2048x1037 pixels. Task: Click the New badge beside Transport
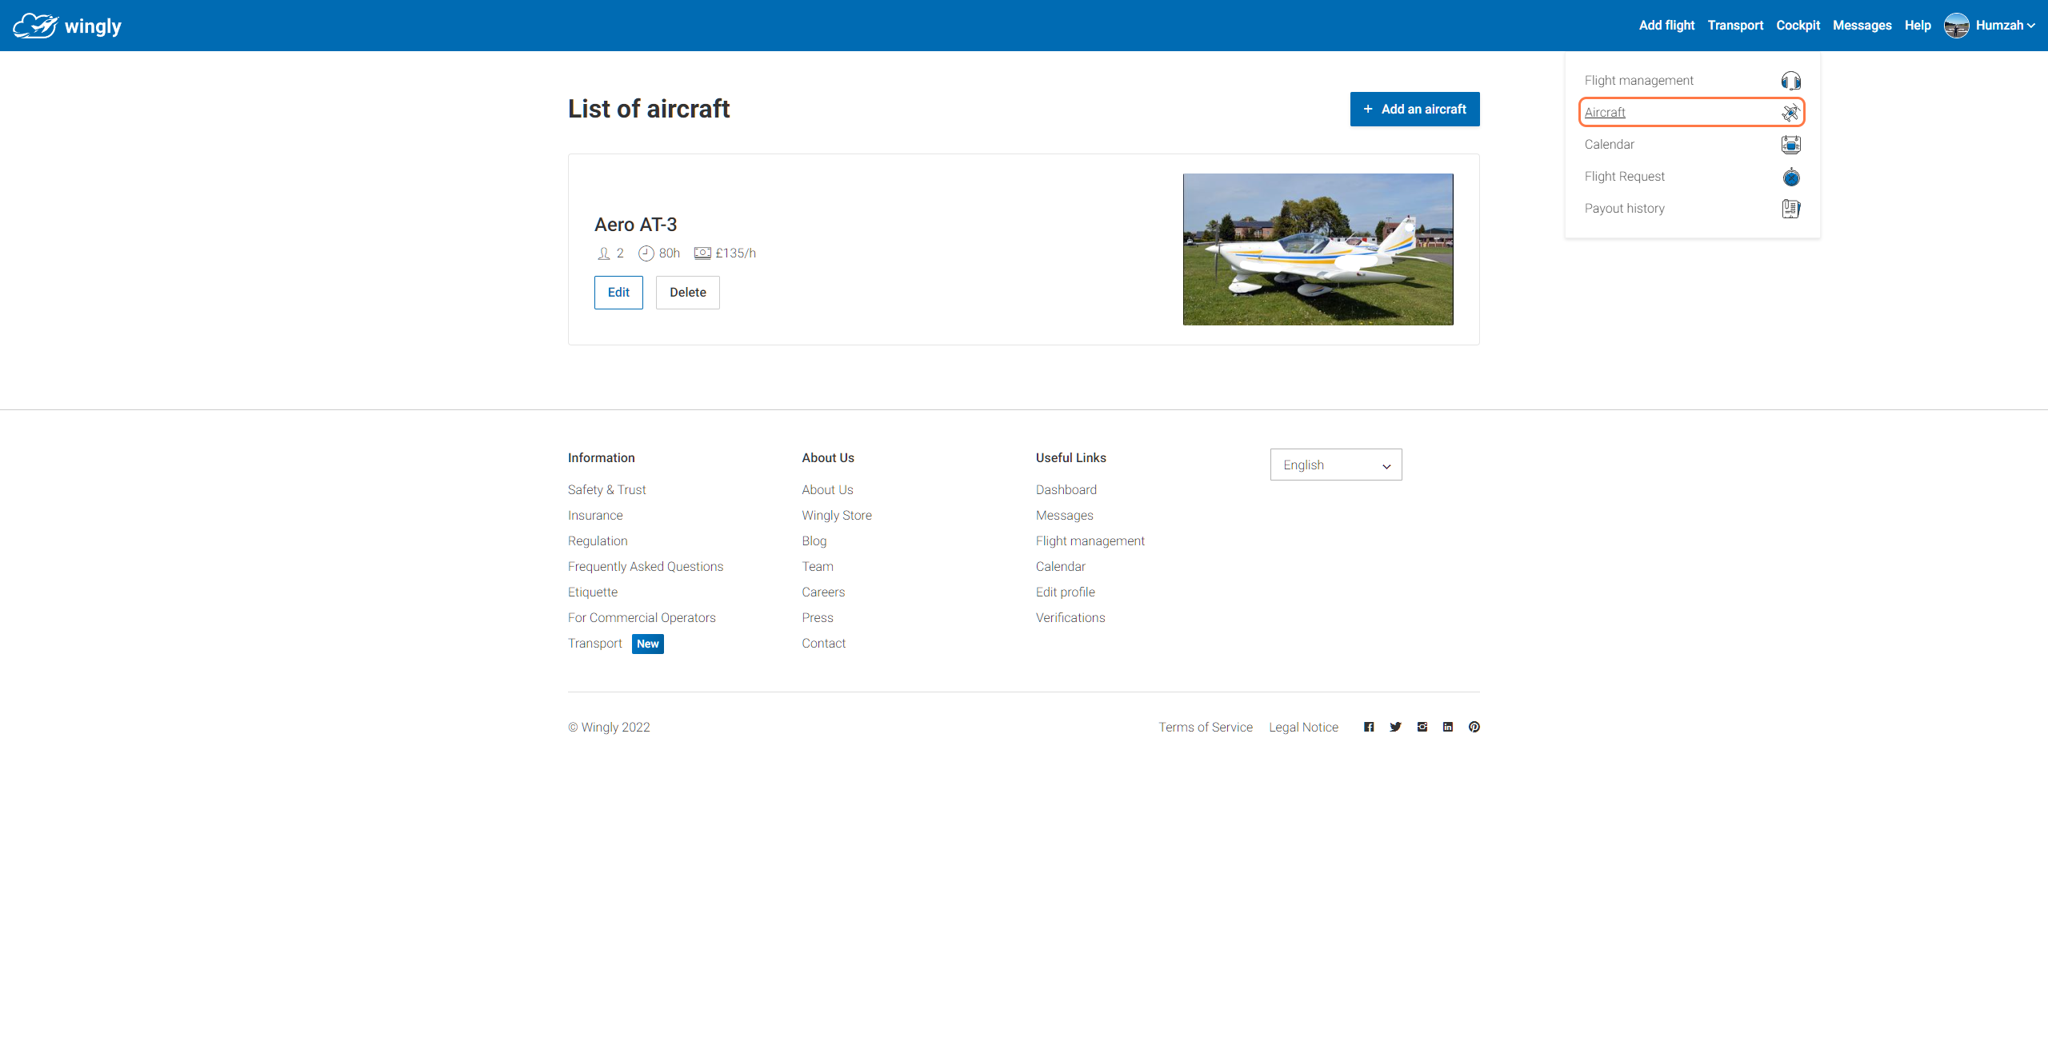pyautogui.click(x=648, y=644)
